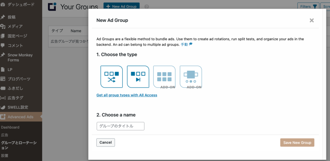The height and width of the screenshot is (161, 330).
Task: Open Snow Monkey Forms menu
Action: click(x=20, y=58)
